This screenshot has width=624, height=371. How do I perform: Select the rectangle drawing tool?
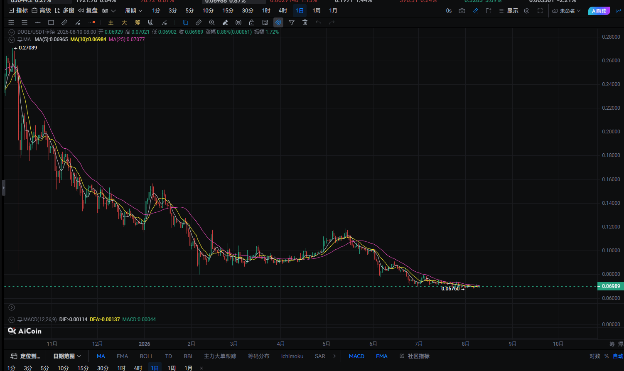pos(51,22)
